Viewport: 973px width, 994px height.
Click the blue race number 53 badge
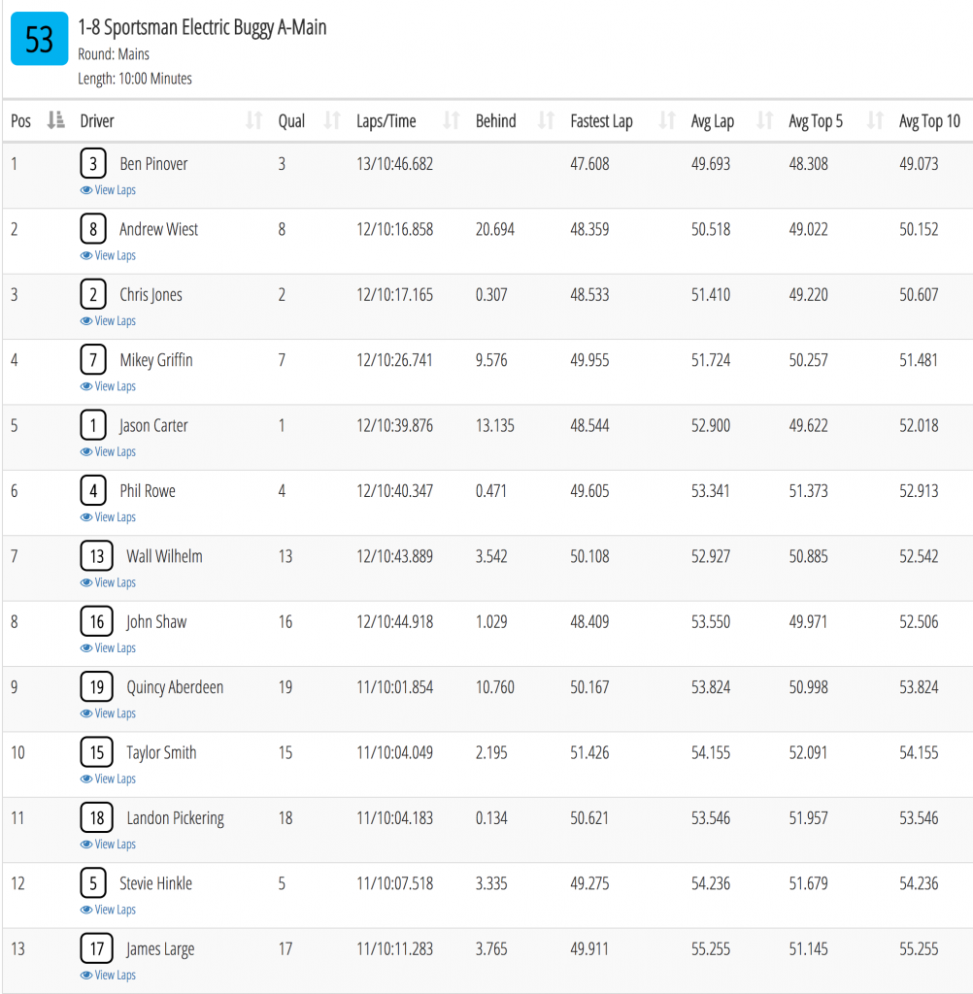click(x=39, y=39)
